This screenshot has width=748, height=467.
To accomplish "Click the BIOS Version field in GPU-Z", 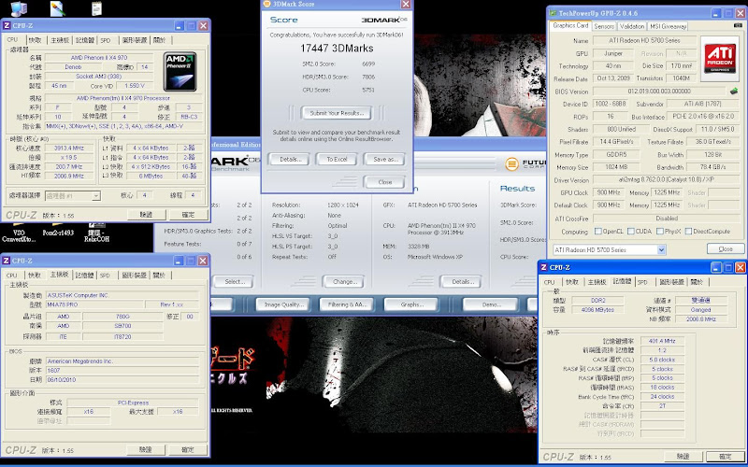I will click(x=659, y=91).
